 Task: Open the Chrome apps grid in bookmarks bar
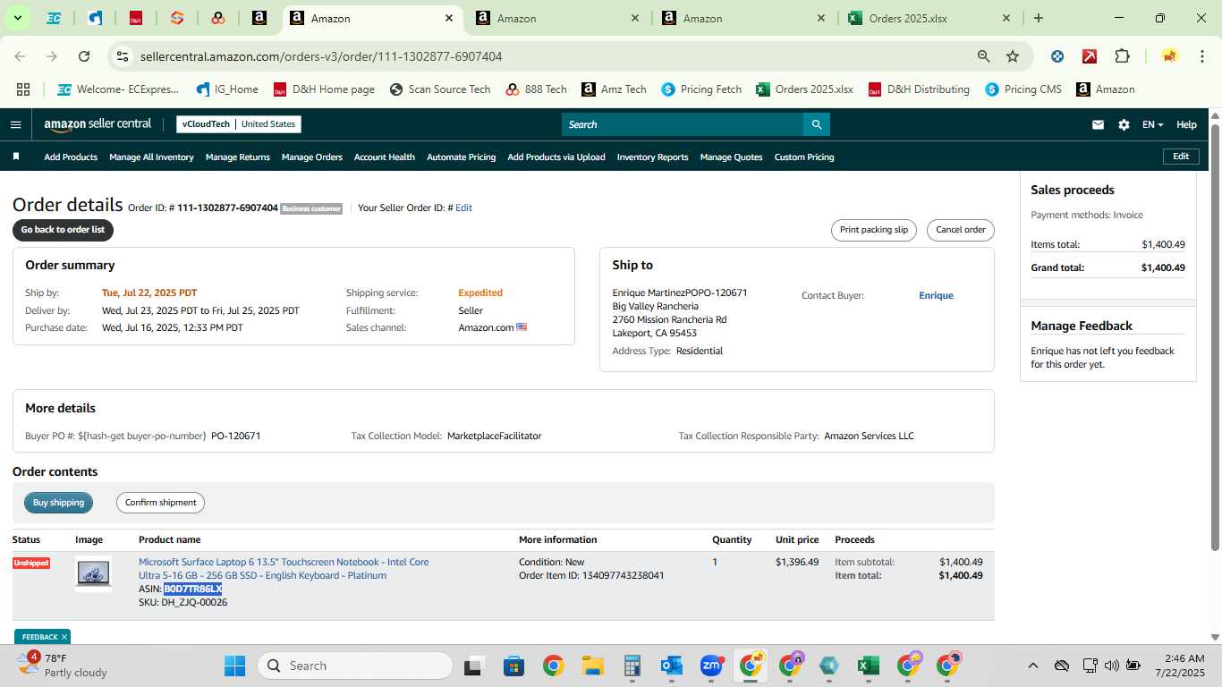pos(23,89)
